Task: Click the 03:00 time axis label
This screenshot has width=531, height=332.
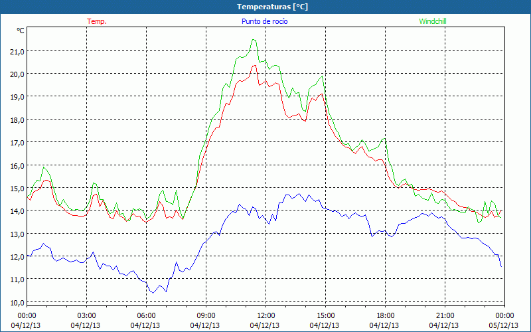Action: (x=86, y=316)
